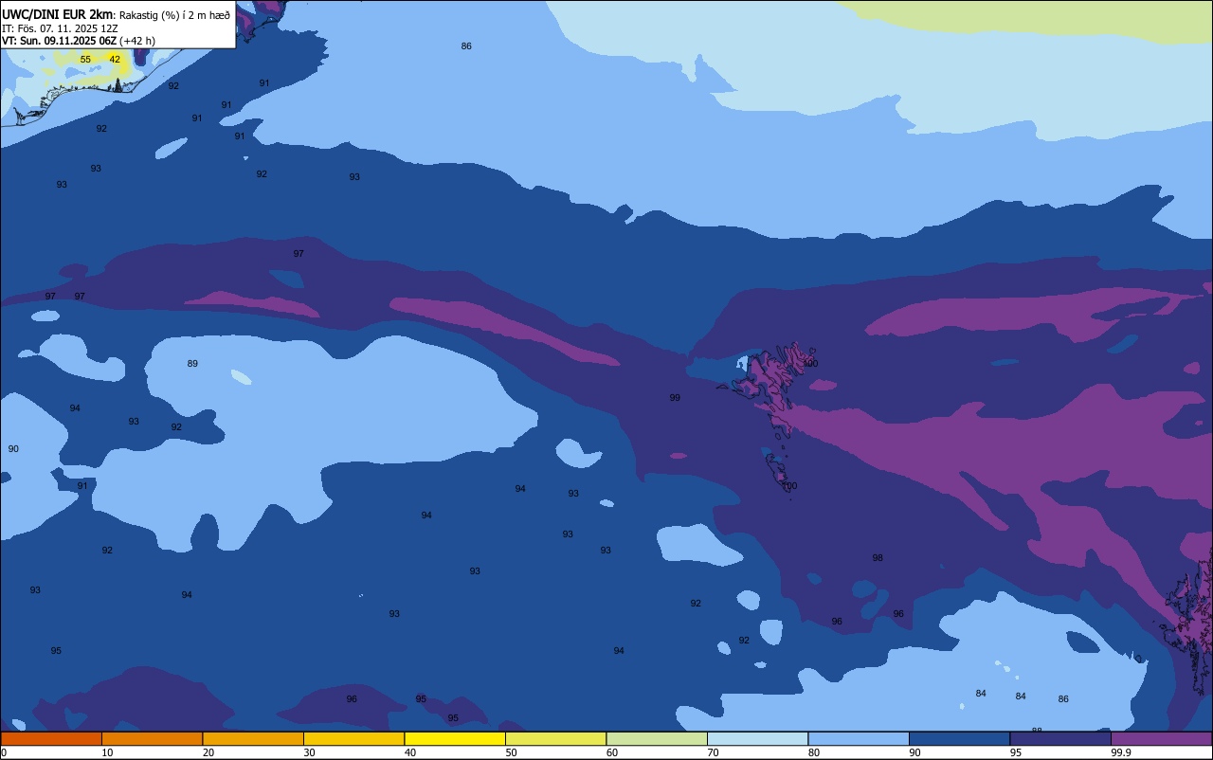
Task: Click the 70 legend tick label
Action: [713, 752]
